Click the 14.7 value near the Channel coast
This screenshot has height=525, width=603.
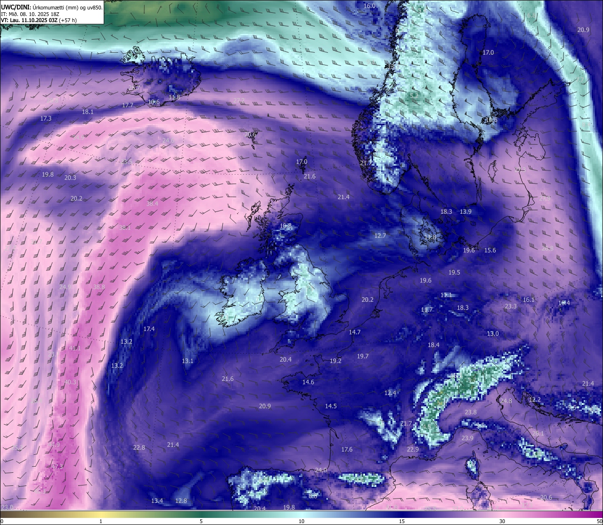coord(355,332)
